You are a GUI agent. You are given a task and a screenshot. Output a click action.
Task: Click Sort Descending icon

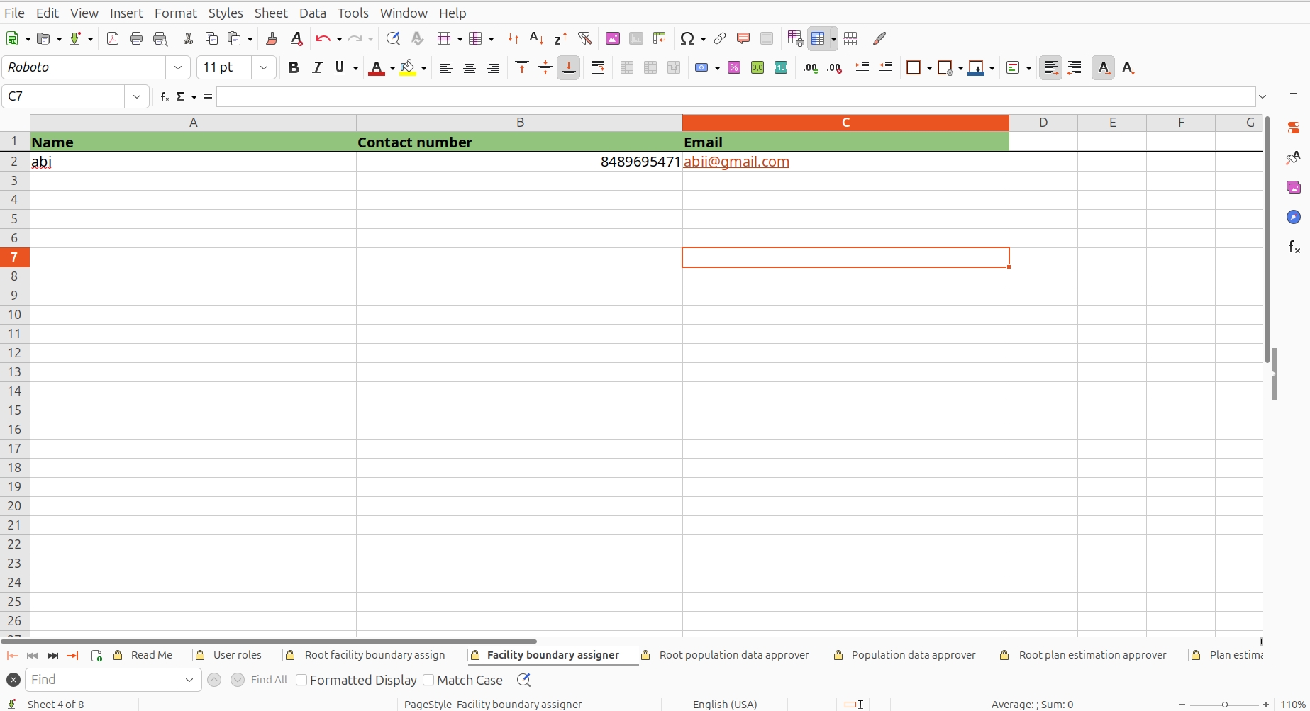point(560,39)
